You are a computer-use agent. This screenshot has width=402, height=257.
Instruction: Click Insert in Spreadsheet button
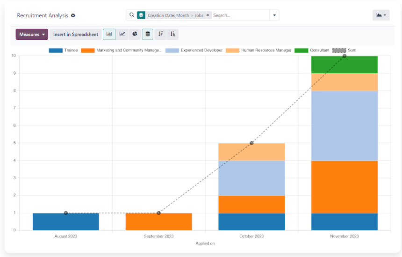(x=76, y=34)
